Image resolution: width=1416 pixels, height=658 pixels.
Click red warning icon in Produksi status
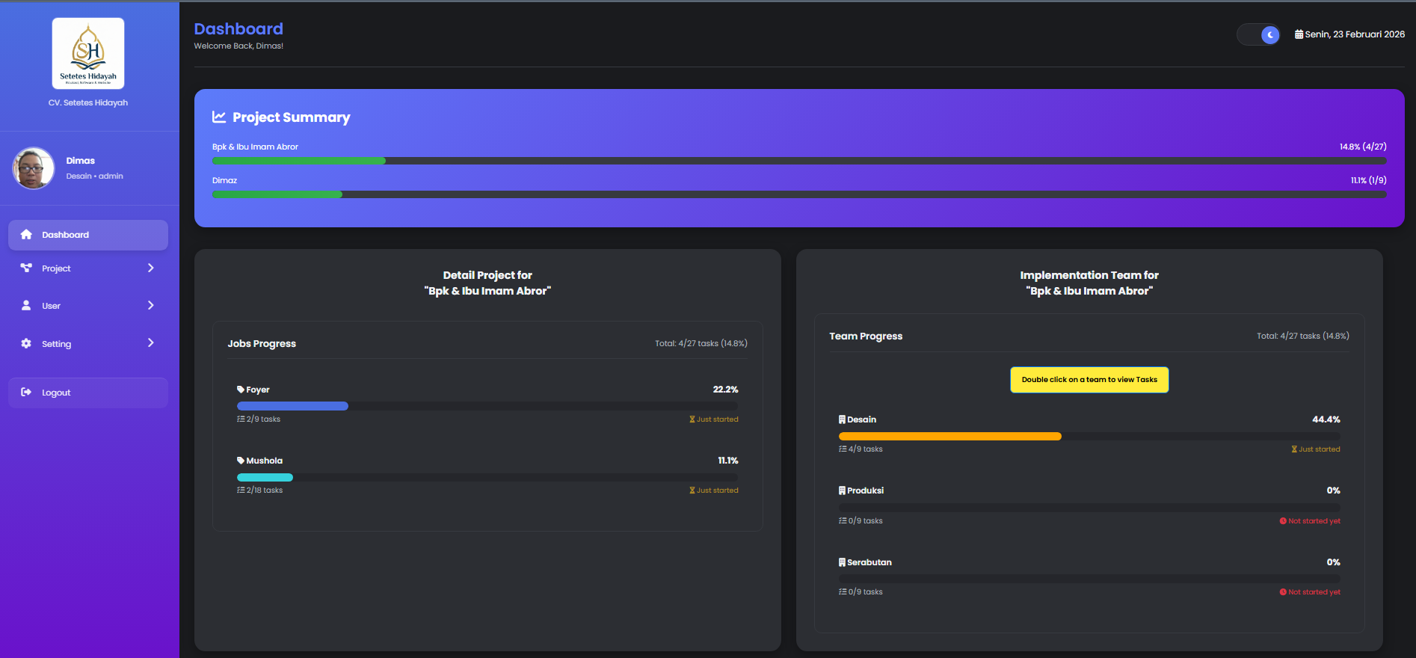pyautogui.click(x=1283, y=521)
